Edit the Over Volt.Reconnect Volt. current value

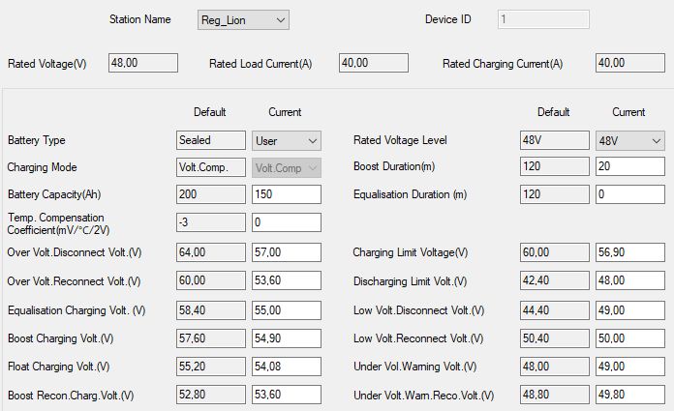pyautogui.click(x=286, y=280)
